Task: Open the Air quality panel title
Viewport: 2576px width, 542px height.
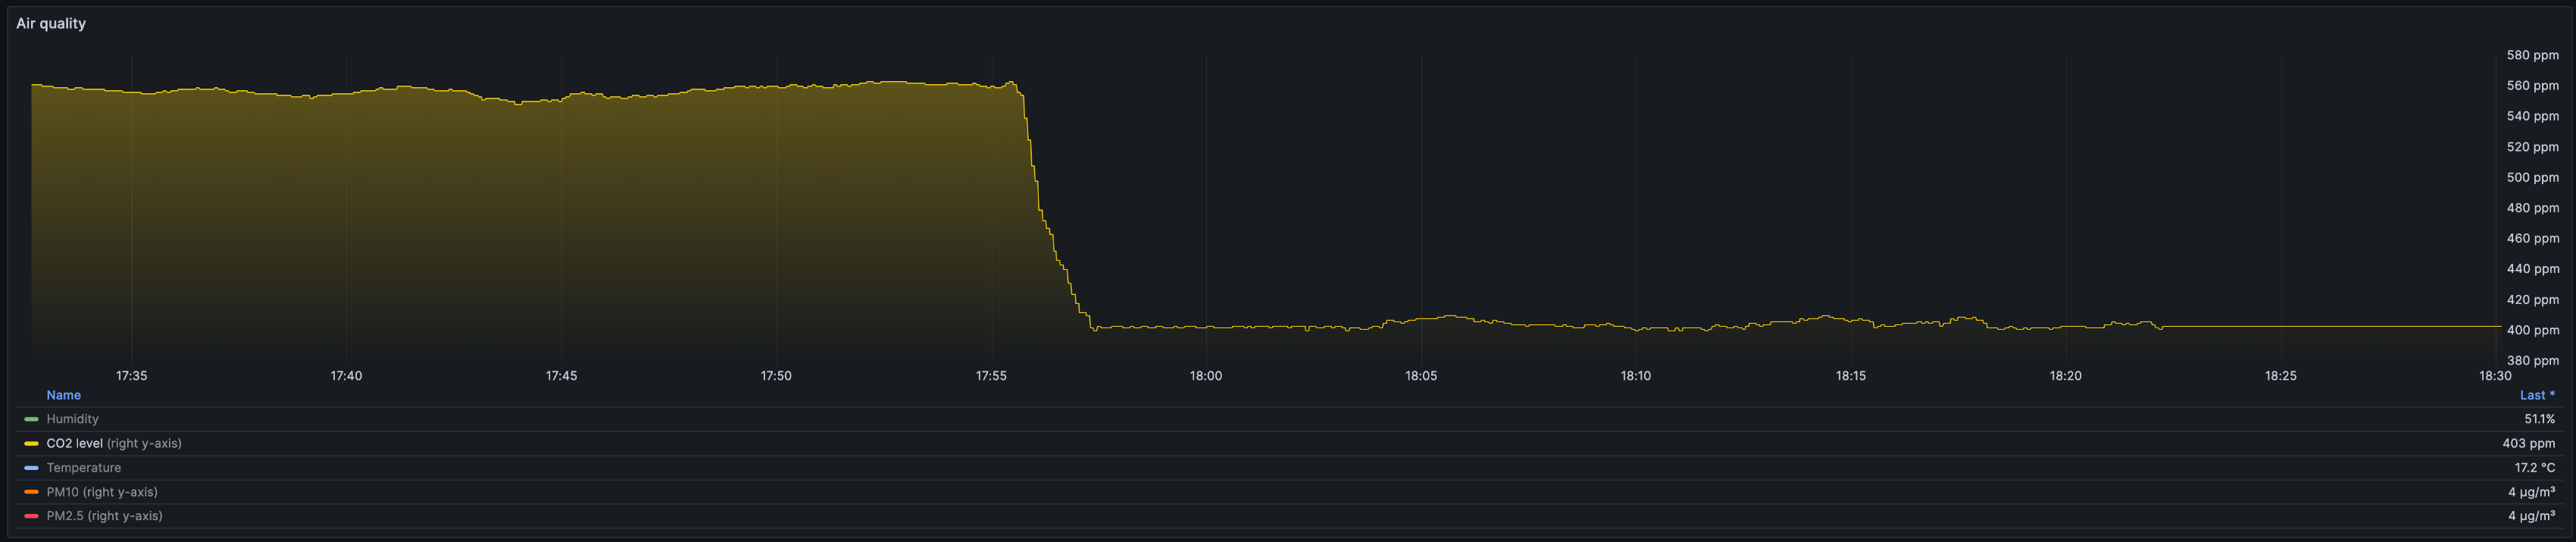Action: (x=51, y=23)
